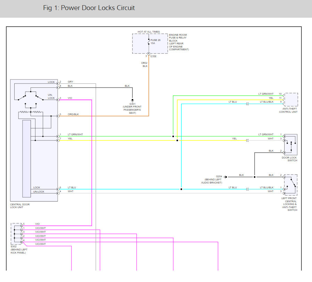Click the 'Engine Room Fuse & Relay Block' text

[x=179, y=42]
